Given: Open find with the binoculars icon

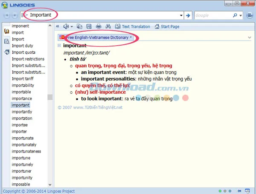Looking at the screenshot, I should tap(108, 26).
